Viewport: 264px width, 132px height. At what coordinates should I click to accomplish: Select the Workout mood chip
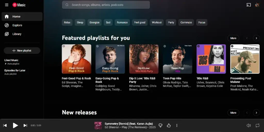[156, 22]
